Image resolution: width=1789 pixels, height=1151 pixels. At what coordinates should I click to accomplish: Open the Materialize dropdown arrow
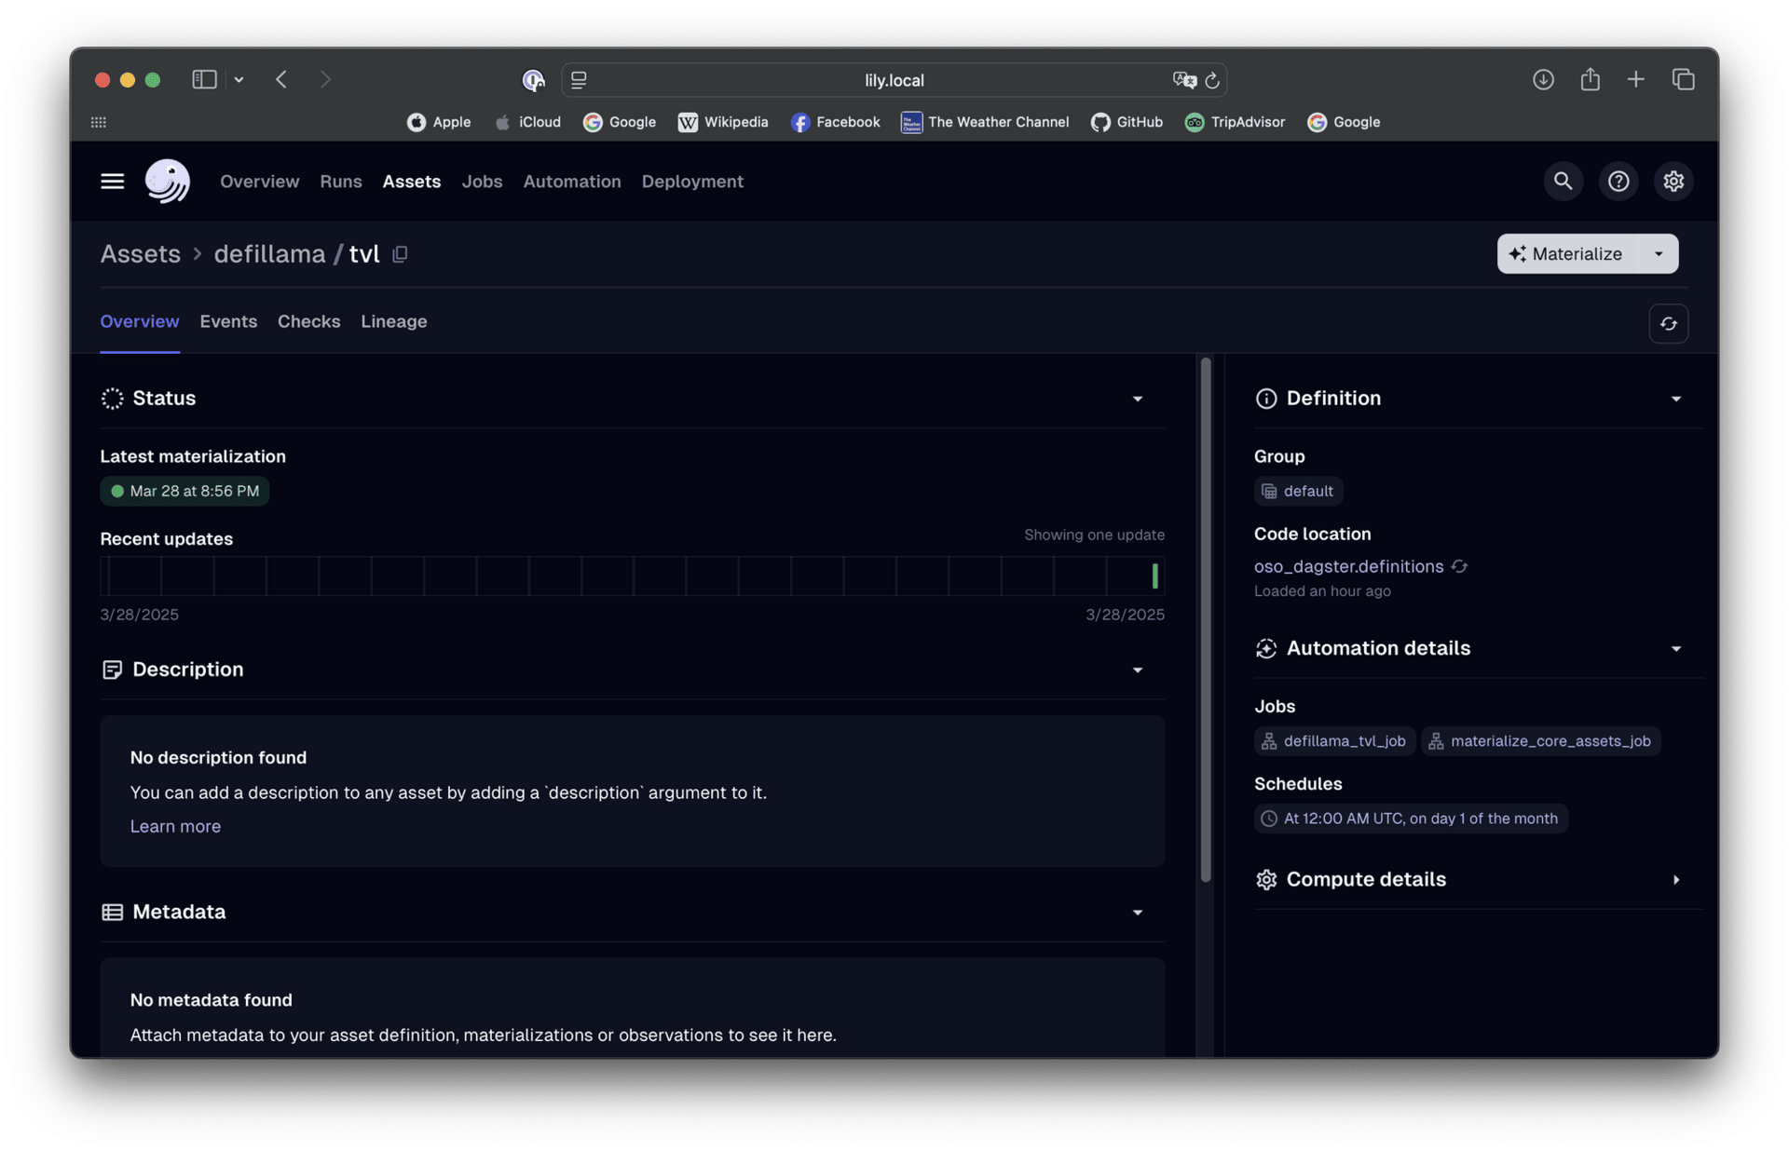1658,253
